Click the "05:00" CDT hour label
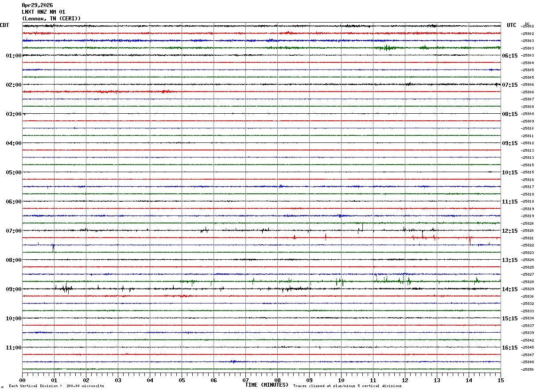The width and height of the screenshot is (536, 392). click(x=14, y=173)
